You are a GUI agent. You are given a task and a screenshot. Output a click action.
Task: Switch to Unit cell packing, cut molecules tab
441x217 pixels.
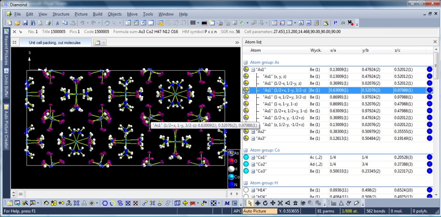click(x=54, y=42)
